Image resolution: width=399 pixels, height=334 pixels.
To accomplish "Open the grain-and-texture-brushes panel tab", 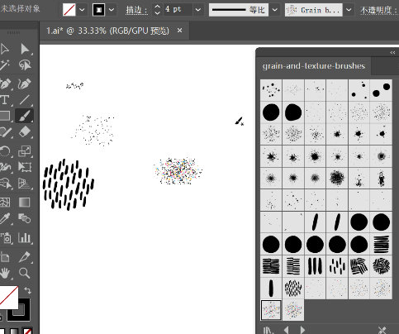I will 314,66.
